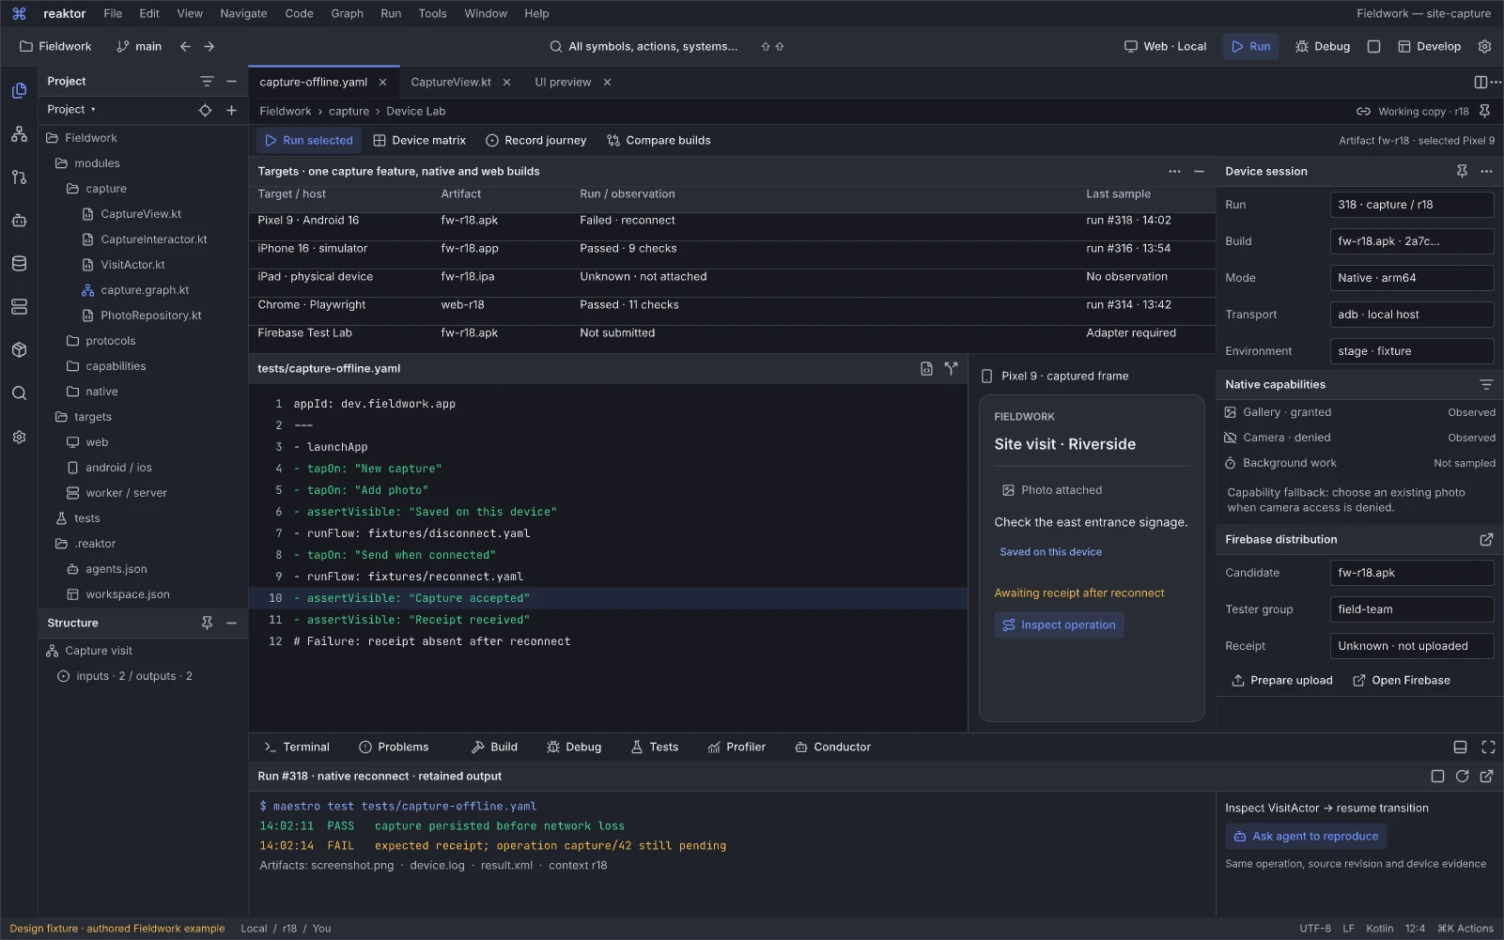Click the stop square icon near Debug
The image size is (1504, 940).
pos(1373,46)
